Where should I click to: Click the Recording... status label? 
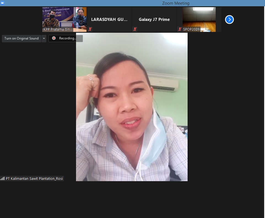67,38
